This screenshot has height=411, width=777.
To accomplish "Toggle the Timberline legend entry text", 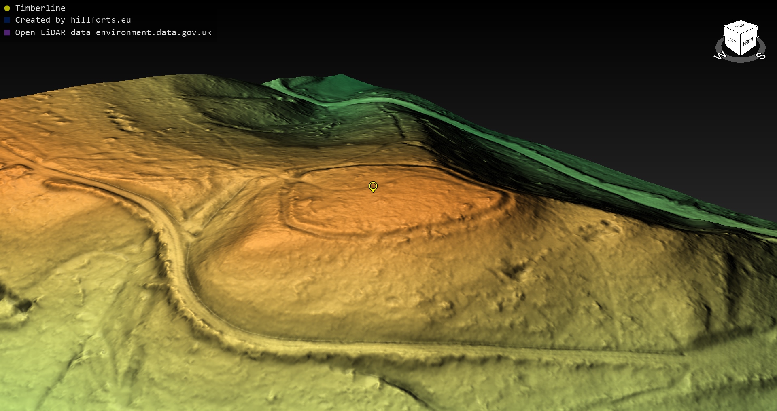I will coord(40,8).
